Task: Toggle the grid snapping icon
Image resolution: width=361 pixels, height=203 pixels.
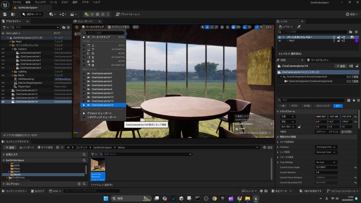Action: (x=233, y=27)
